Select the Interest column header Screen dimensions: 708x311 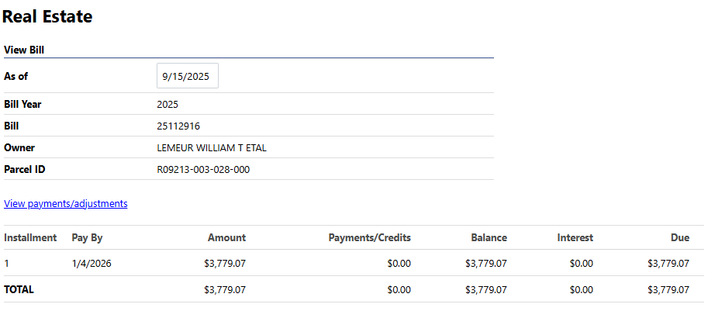click(575, 238)
